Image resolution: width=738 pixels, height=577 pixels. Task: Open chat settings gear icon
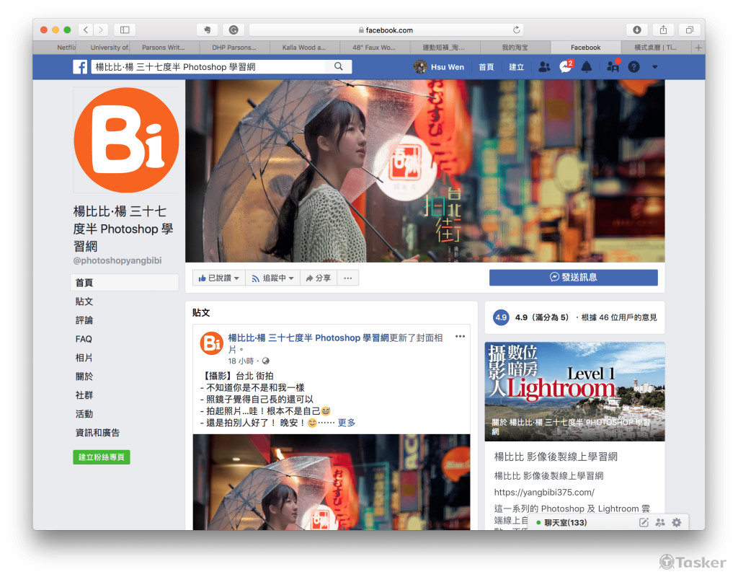(676, 522)
